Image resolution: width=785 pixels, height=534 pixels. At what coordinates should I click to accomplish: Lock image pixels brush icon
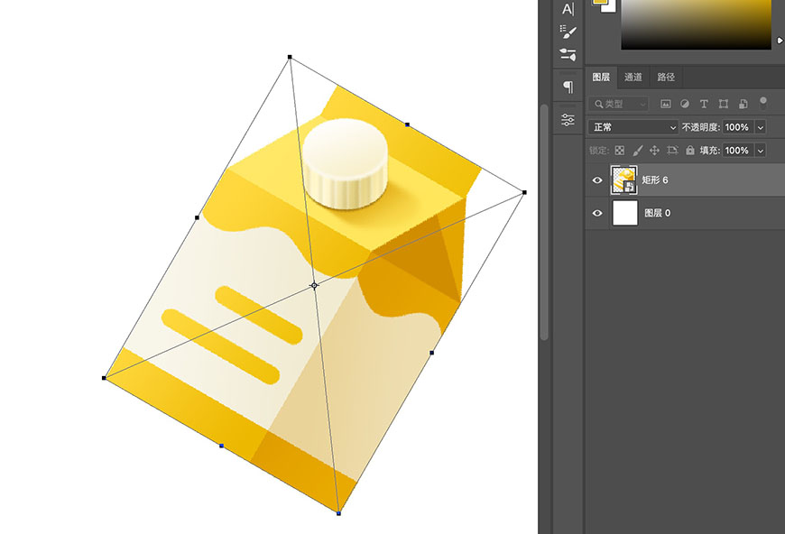(637, 150)
